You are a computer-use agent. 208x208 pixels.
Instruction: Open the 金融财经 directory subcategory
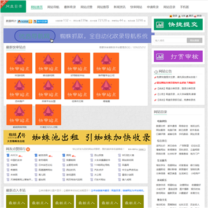coord(161,169)
